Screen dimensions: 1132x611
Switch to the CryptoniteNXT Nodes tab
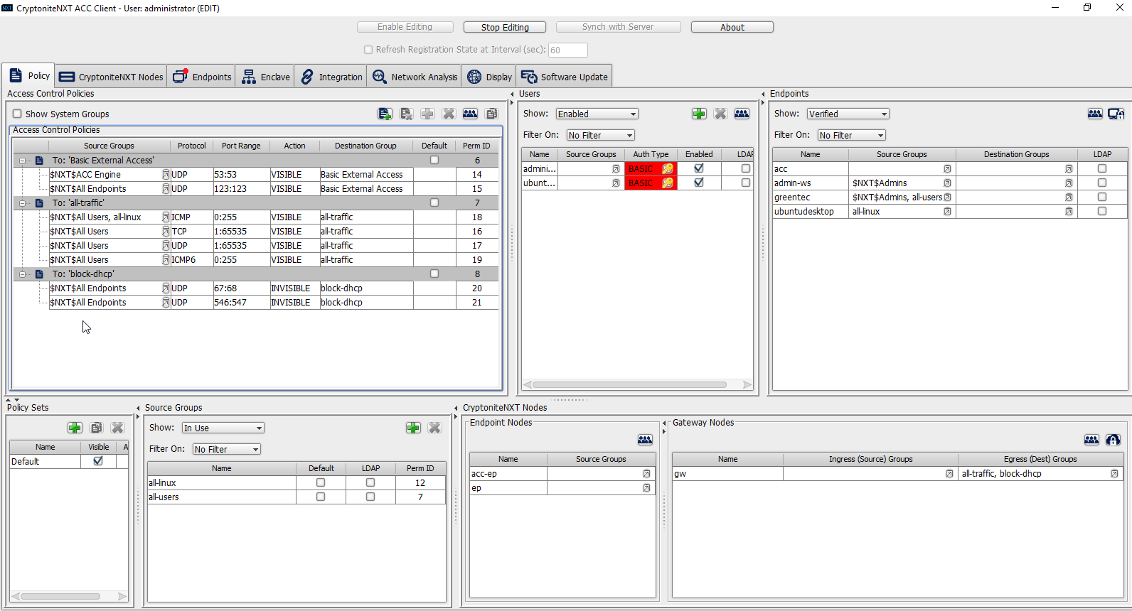pyautogui.click(x=111, y=77)
